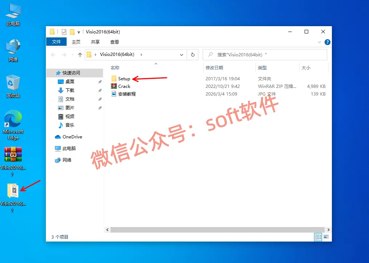This screenshot has width=369, height=263.
Task: Select the 安装教程 JPG file icon
Action: coord(114,94)
